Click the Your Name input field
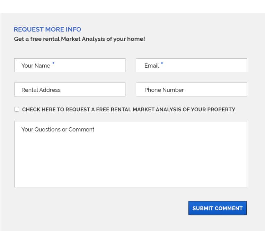 click(70, 65)
